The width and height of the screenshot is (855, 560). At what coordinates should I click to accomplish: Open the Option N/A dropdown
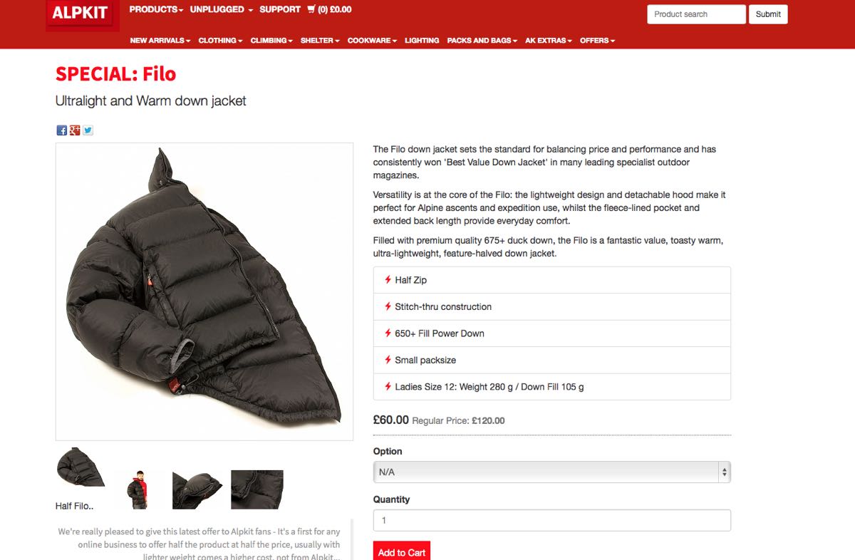[552, 472]
